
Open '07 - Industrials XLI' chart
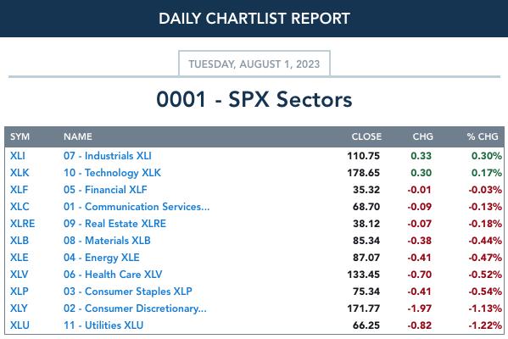tap(107, 156)
